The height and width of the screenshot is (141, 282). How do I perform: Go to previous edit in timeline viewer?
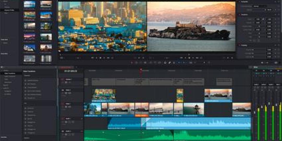point(181,58)
